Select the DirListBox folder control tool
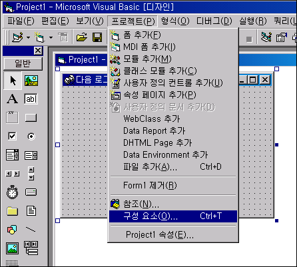This screenshot has height=267, width=297. coord(12,211)
